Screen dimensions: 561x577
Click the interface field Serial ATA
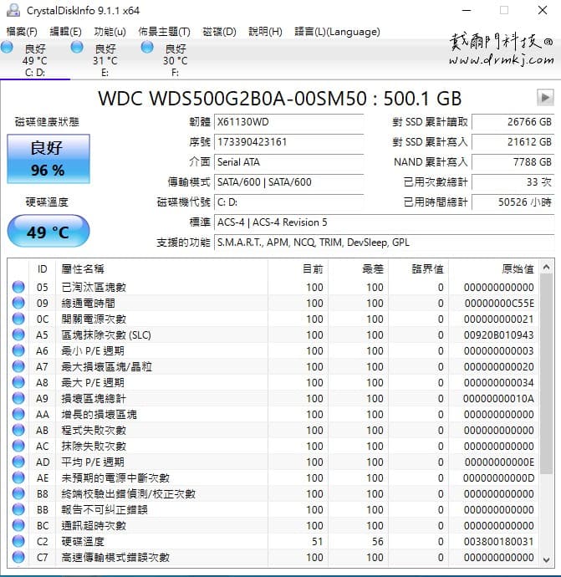288,162
